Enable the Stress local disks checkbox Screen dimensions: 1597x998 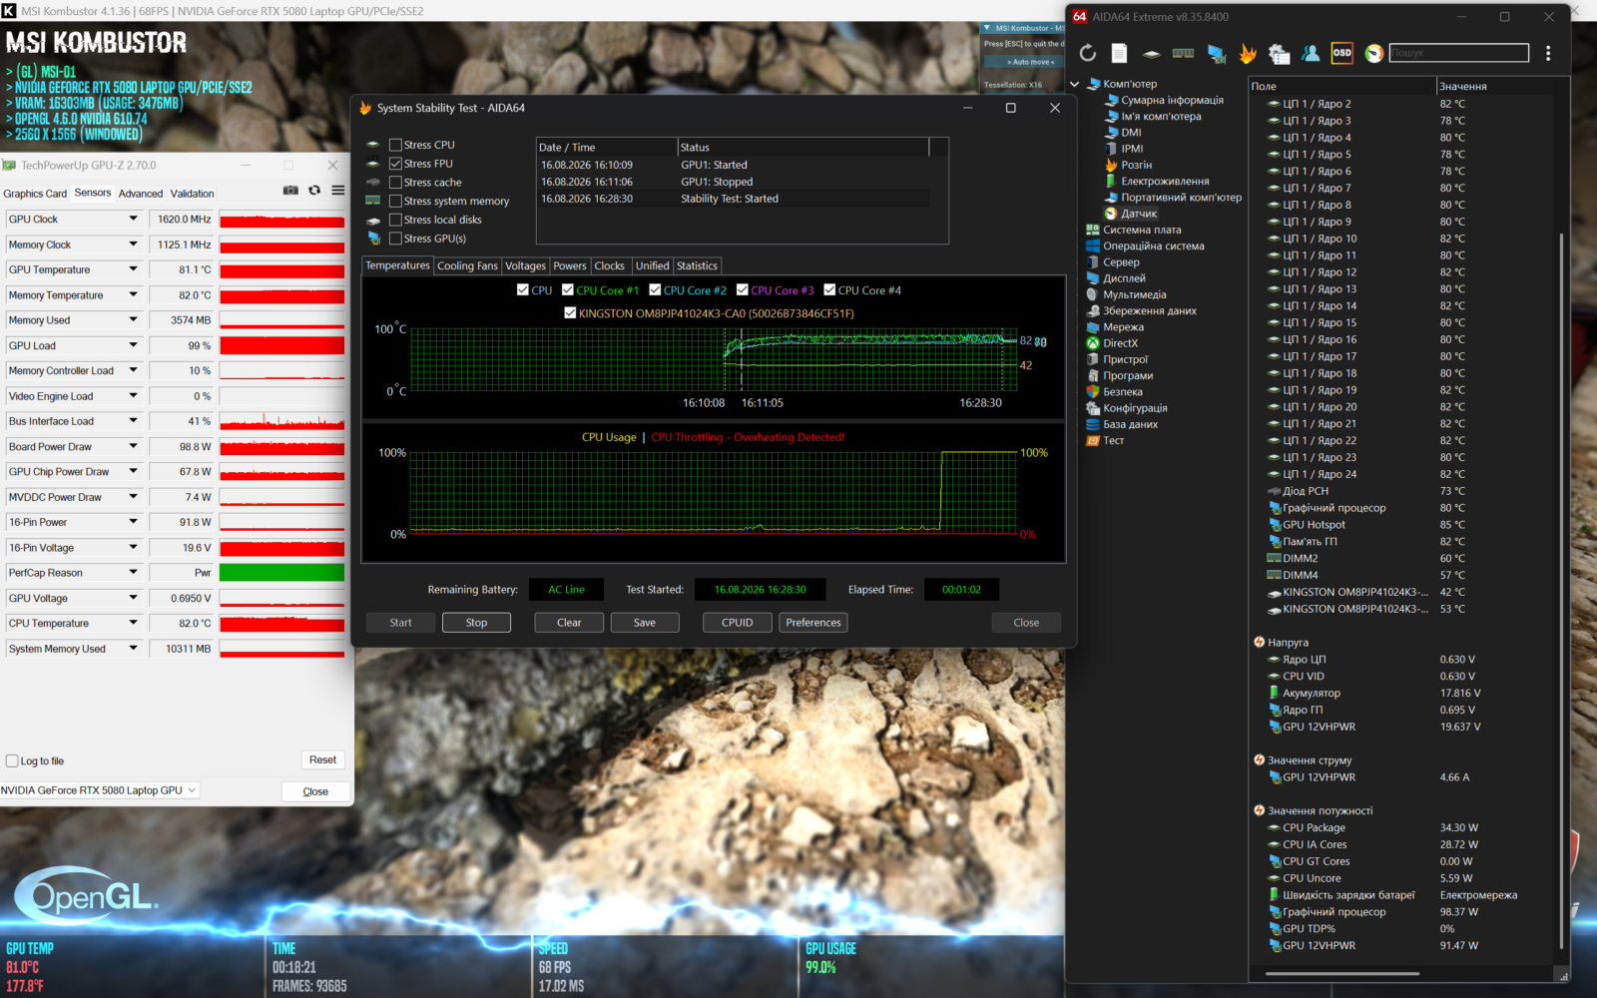click(396, 220)
